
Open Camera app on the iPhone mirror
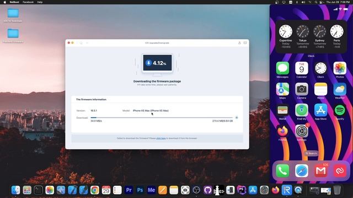[302, 89]
